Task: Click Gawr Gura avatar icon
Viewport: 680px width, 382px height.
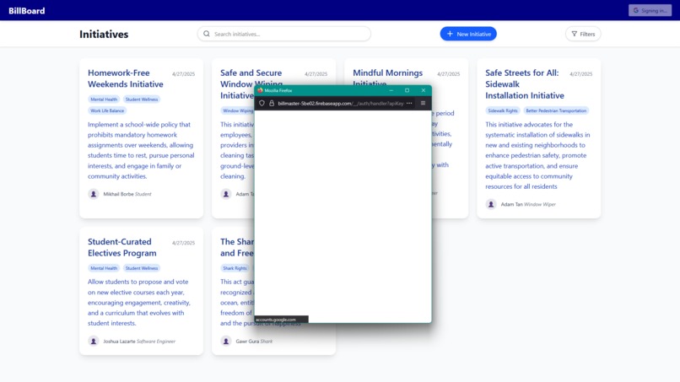Action: [x=226, y=342]
